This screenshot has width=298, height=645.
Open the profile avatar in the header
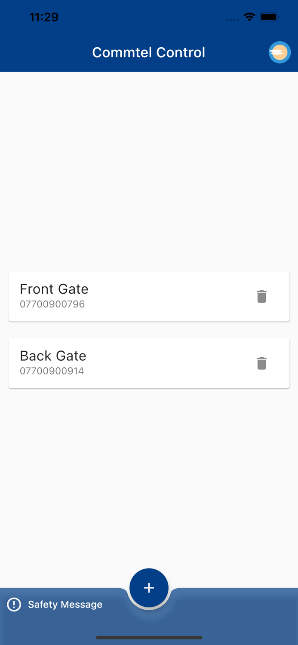280,52
